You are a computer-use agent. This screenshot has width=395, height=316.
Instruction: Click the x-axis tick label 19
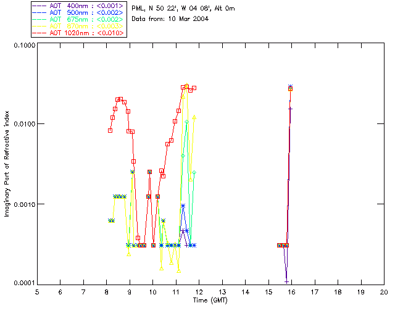pyautogui.click(x=361, y=292)
